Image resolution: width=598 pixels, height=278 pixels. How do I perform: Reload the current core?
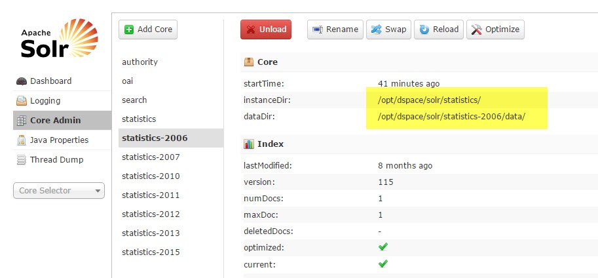[x=439, y=30]
